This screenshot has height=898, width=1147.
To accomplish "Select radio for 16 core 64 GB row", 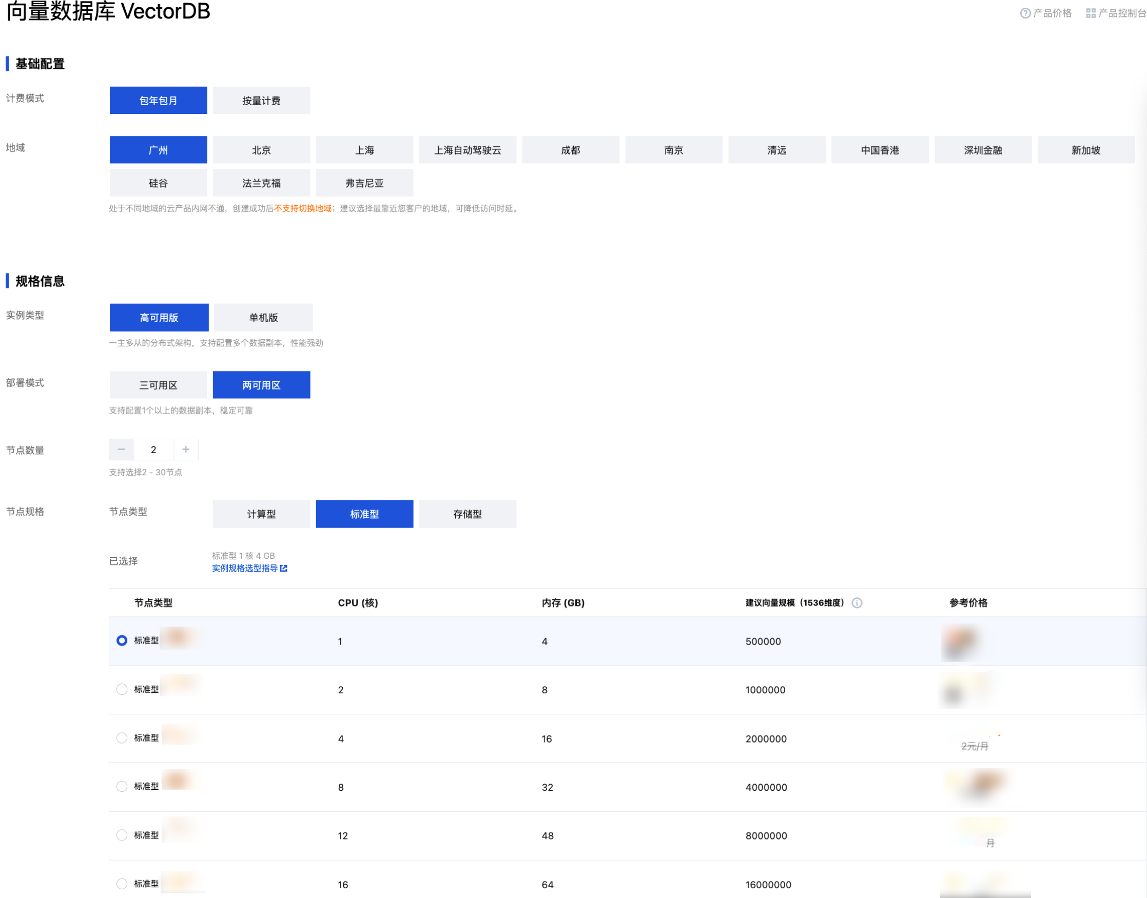I will click(122, 884).
